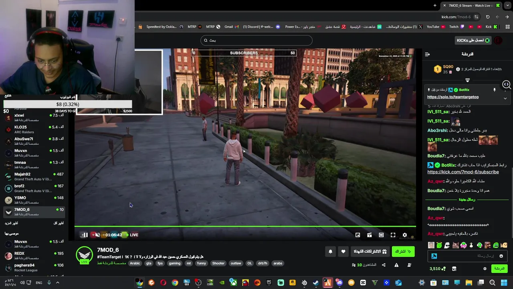This screenshot has height=289, width=513.
Task: Follow channel using the heart icon
Action: [x=343, y=251]
